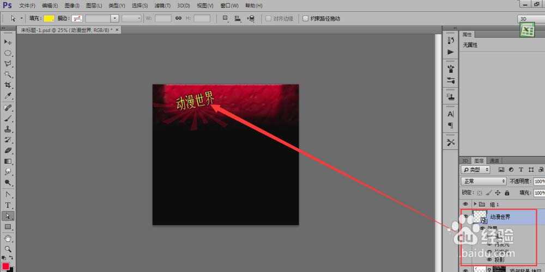Open the layer filter 类型 dropdown
Screen dimensions: 545x272
pyautogui.click(x=476, y=170)
